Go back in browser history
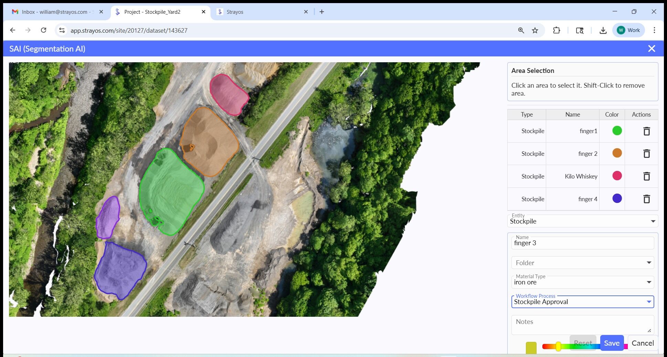 click(13, 30)
